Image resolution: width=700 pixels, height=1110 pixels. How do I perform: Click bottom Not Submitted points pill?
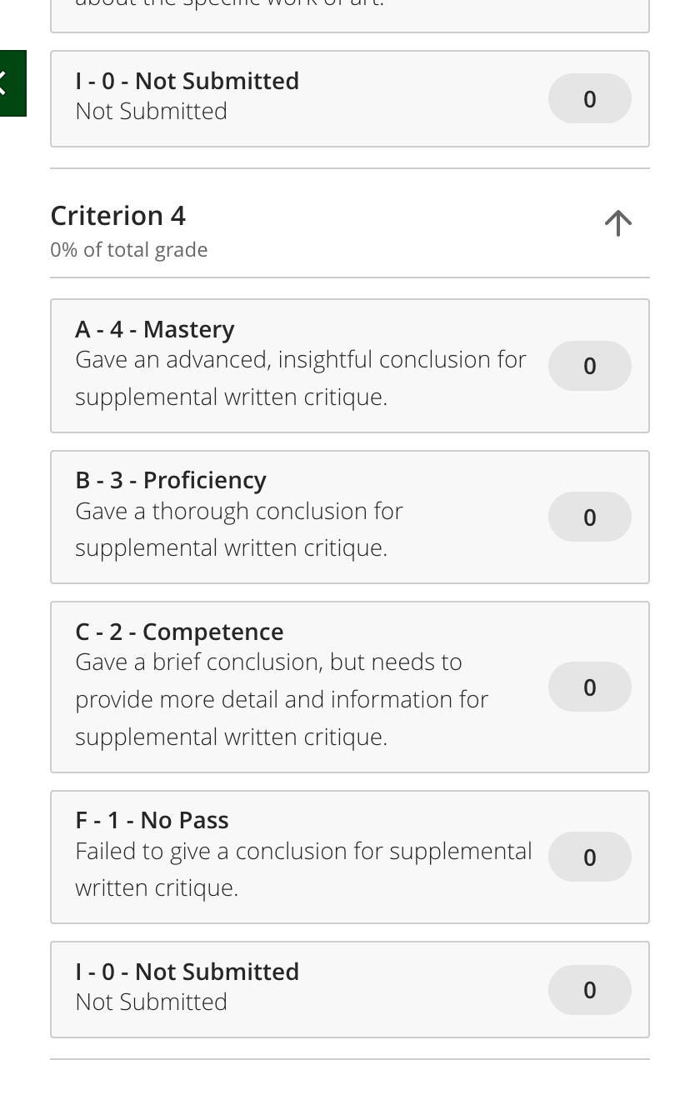tap(590, 989)
